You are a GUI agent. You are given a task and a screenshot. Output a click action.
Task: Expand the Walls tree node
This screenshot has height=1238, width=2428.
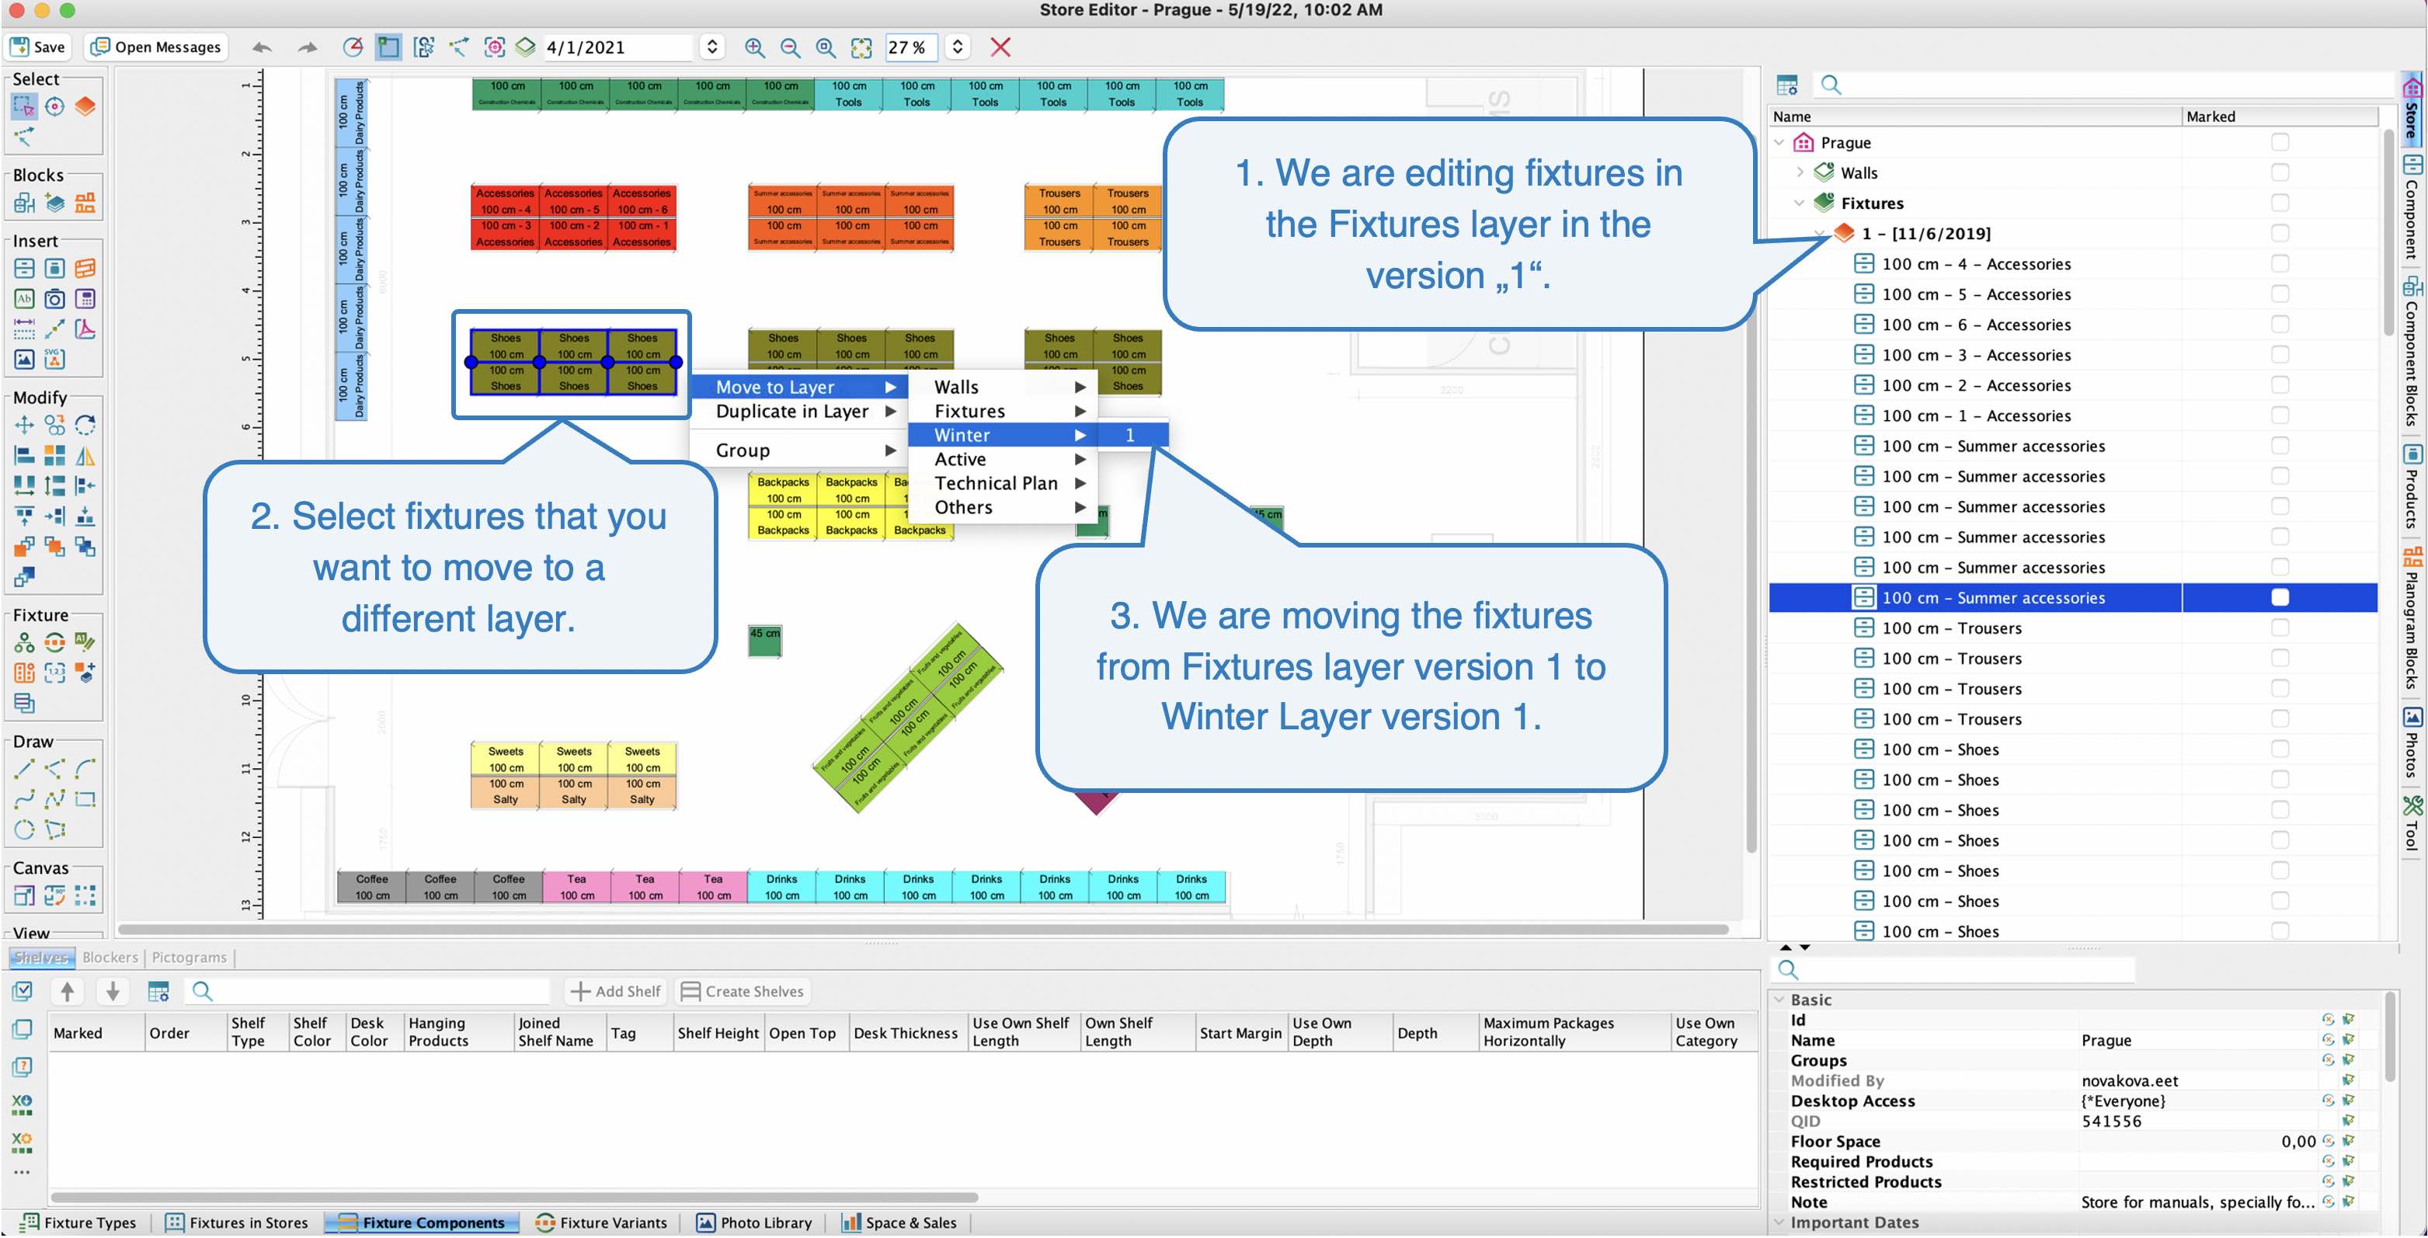1800,172
